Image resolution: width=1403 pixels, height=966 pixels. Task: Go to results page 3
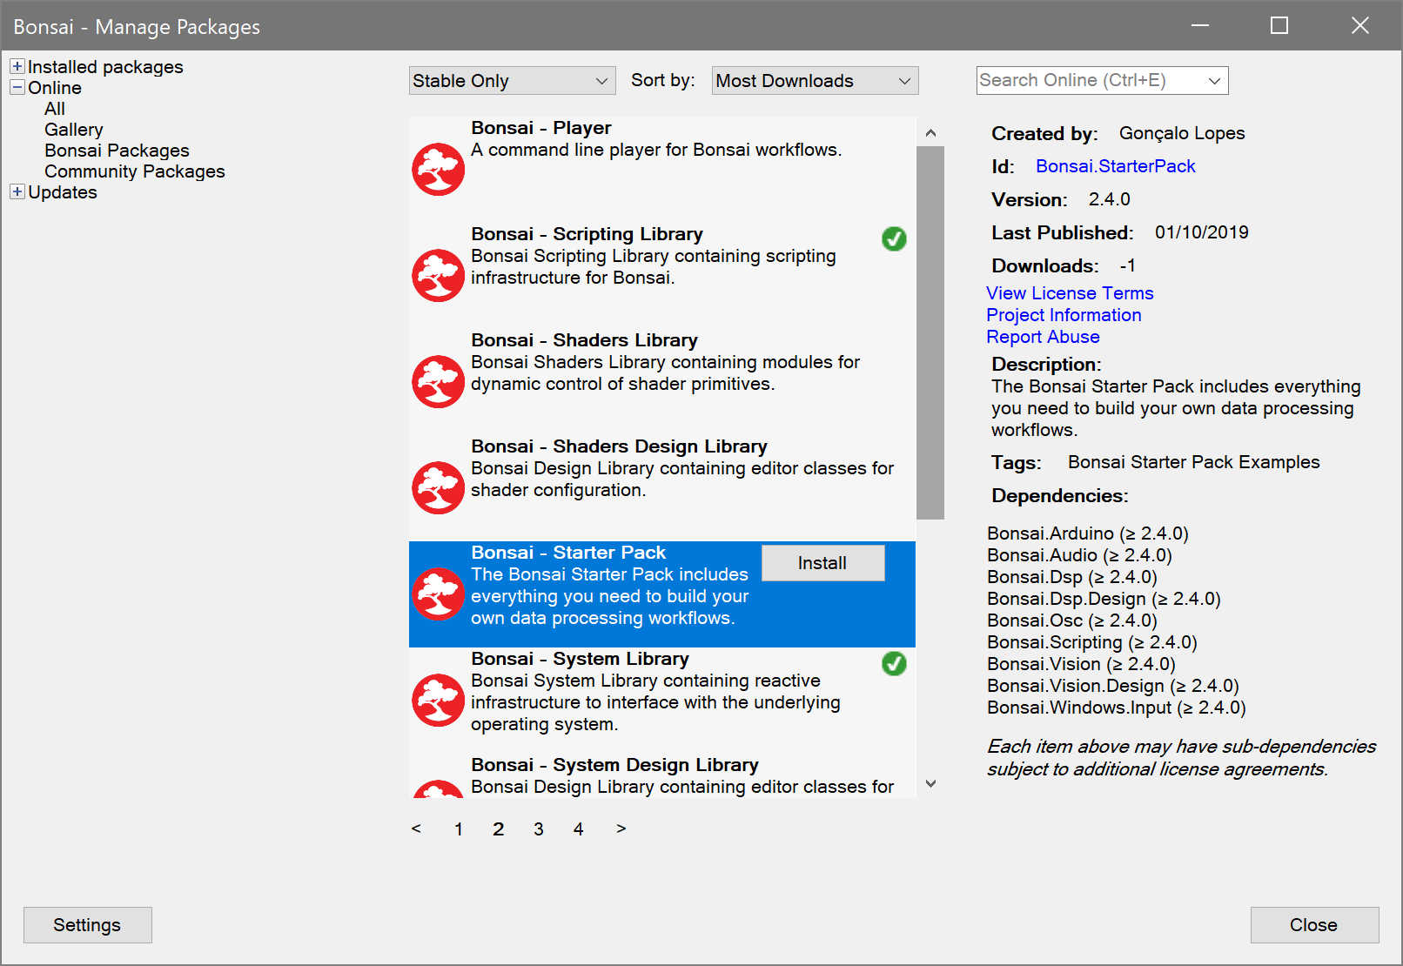coord(539,829)
